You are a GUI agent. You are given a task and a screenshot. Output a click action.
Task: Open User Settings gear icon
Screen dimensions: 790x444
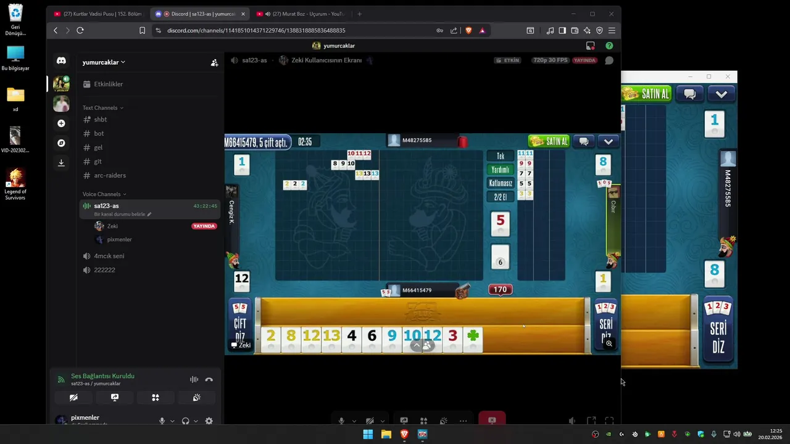coord(209,421)
